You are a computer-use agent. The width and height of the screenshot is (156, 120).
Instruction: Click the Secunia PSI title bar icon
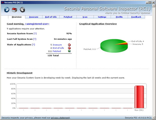pos(2,2)
